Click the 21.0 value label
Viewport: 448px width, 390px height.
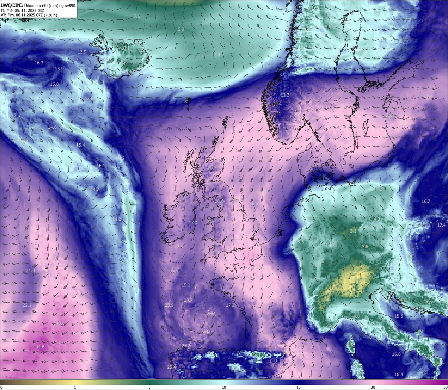click(x=30, y=271)
